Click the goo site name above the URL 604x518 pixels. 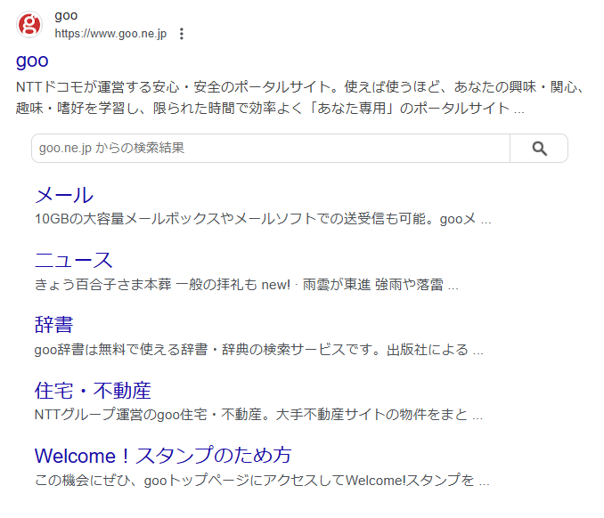click(x=66, y=16)
